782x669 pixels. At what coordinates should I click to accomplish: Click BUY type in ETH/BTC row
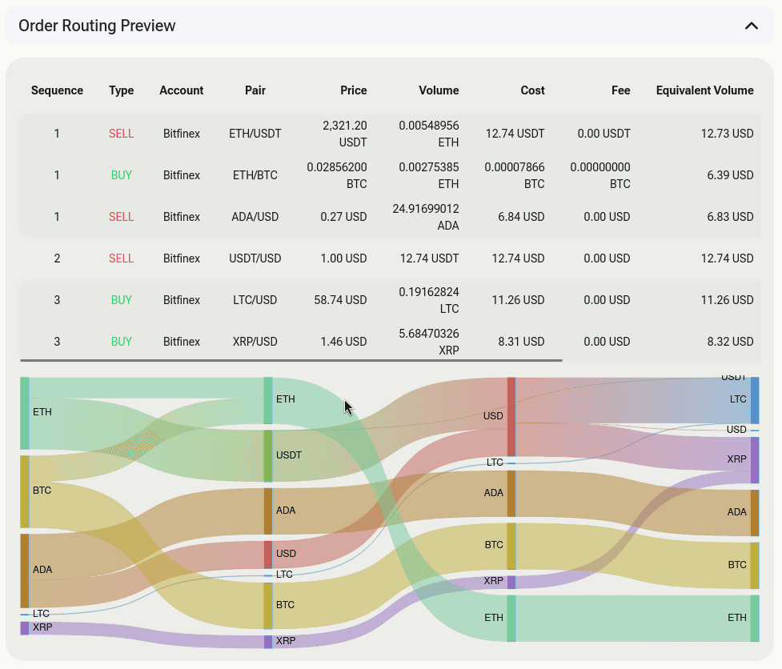click(121, 175)
